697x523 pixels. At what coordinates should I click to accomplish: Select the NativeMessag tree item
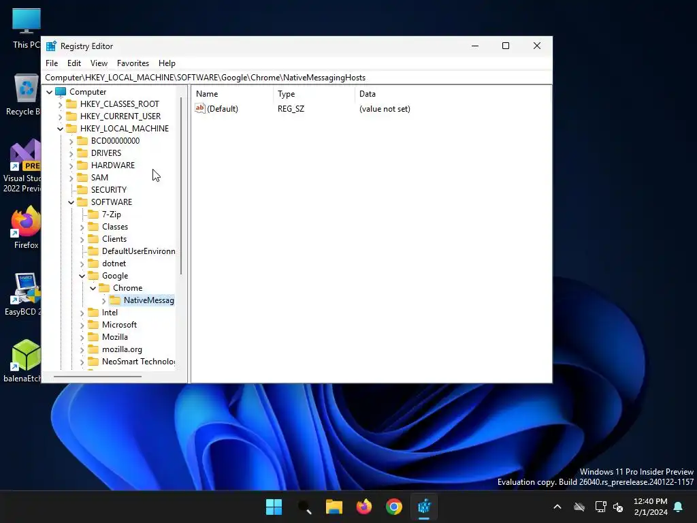click(x=148, y=300)
